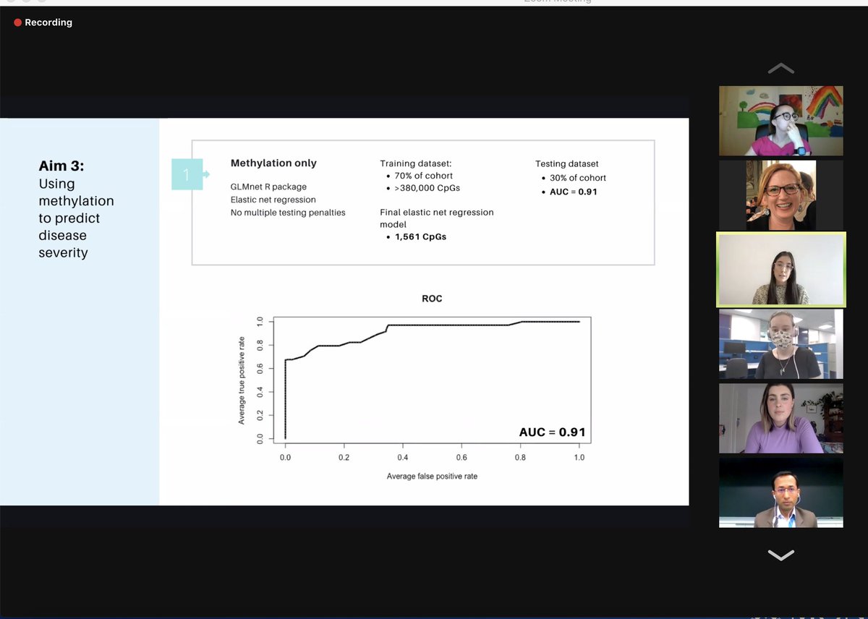
Task: Click the 'Elastic net regression' line
Action: pos(273,200)
